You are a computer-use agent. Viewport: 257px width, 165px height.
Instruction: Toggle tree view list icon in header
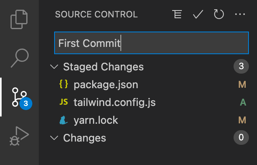tap(177, 14)
